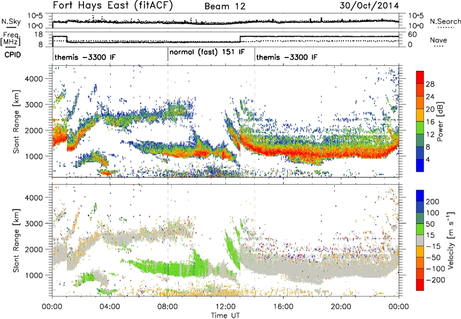
Task: Click the solid N.Sky legend line sample
Action: [x=11, y=27]
